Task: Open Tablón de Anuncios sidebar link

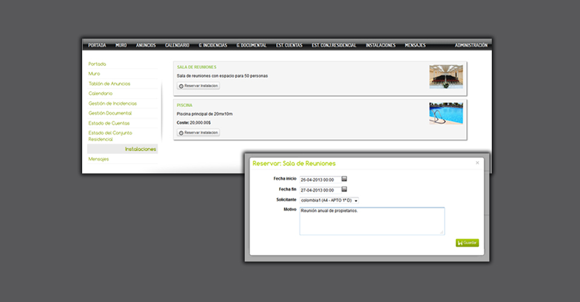Action: tap(109, 83)
